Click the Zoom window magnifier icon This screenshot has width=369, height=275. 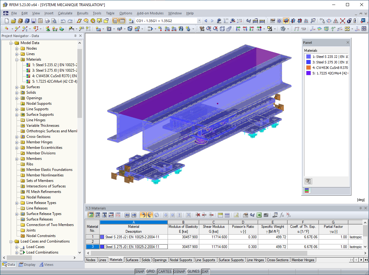click(209, 29)
